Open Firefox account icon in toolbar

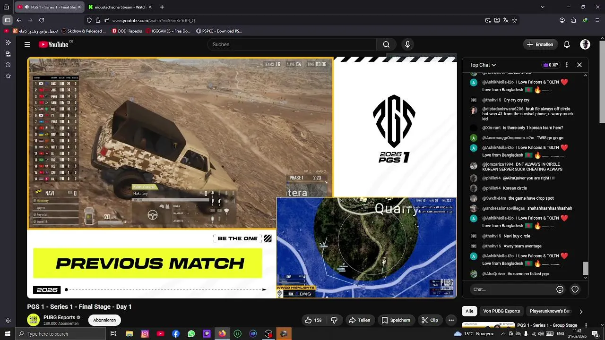pyautogui.click(x=562, y=20)
